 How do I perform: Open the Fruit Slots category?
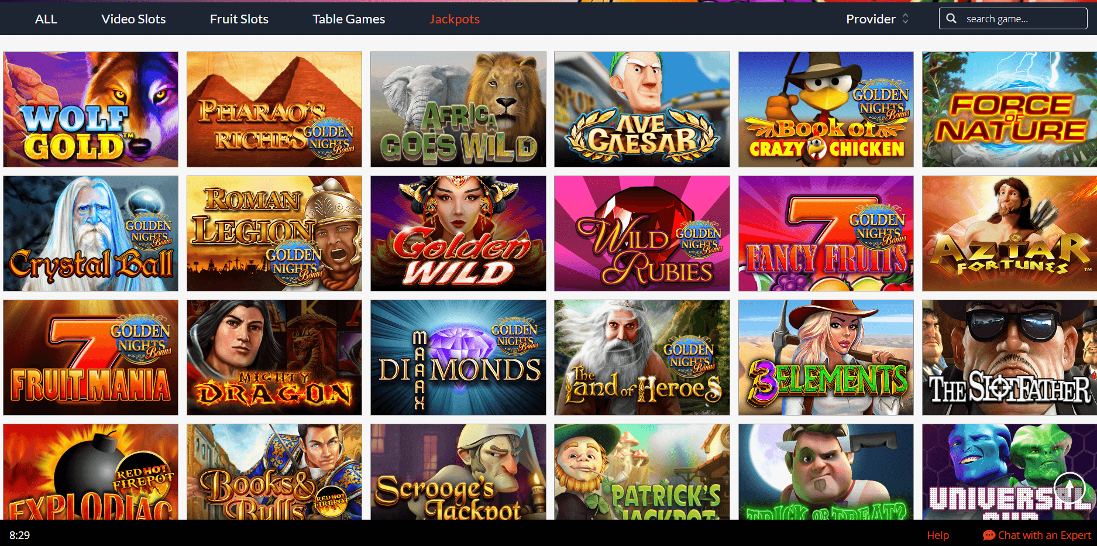pyautogui.click(x=239, y=19)
